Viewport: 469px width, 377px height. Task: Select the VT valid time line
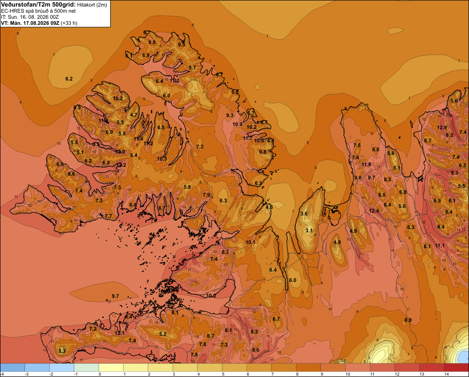pos(39,23)
